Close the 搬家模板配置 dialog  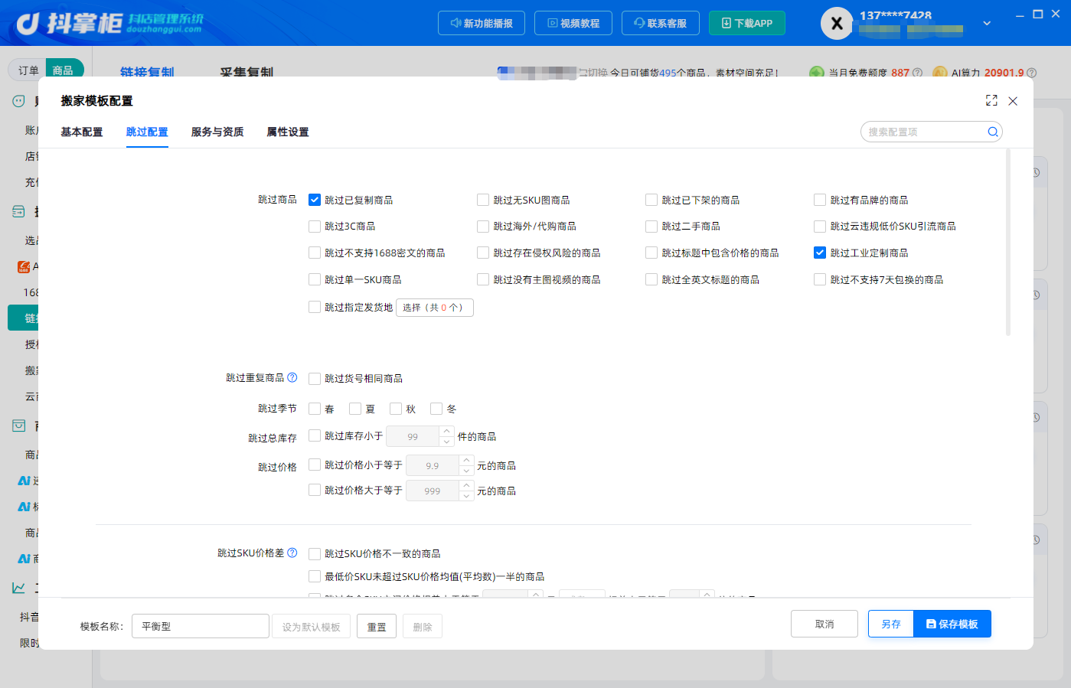click(x=1013, y=101)
